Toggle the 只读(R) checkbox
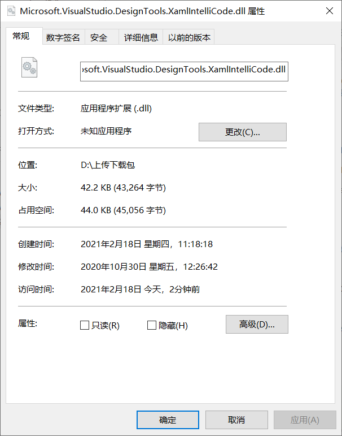Viewport: 342px width, 436px height. coord(85,325)
